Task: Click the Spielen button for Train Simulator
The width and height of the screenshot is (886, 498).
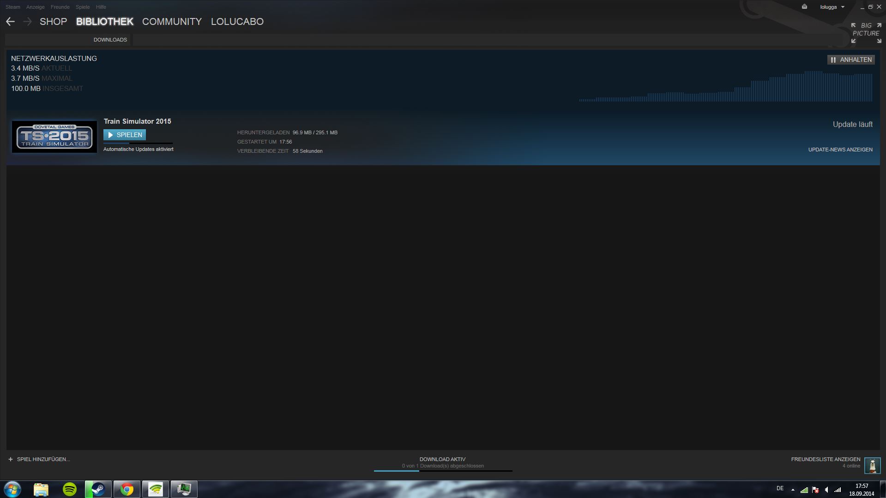Action: 125,135
